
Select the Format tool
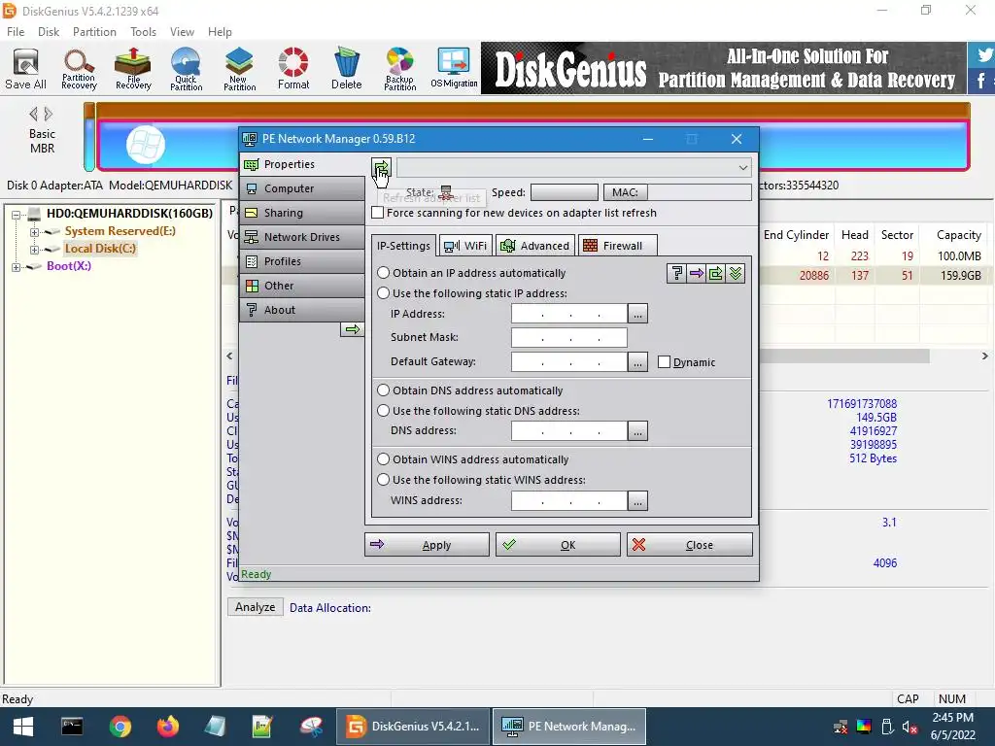coord(293,69)
